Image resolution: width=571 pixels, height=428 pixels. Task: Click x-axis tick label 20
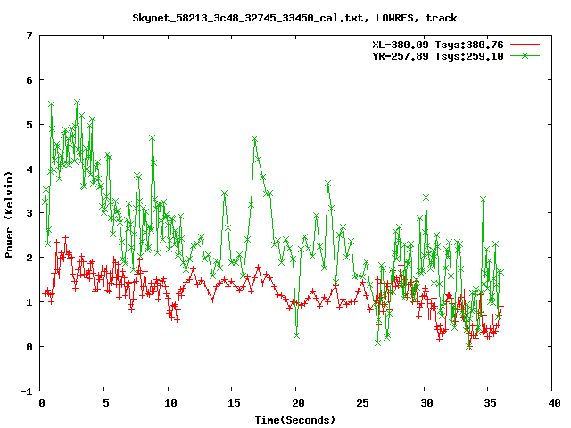(298, 403)
